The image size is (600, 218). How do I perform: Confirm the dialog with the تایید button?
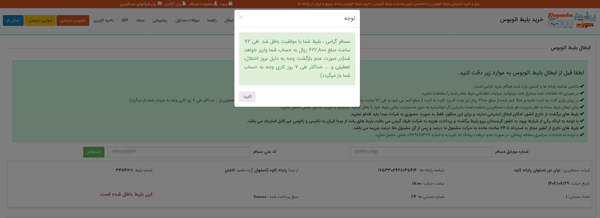pyautogui.click(x=247, y=97)
